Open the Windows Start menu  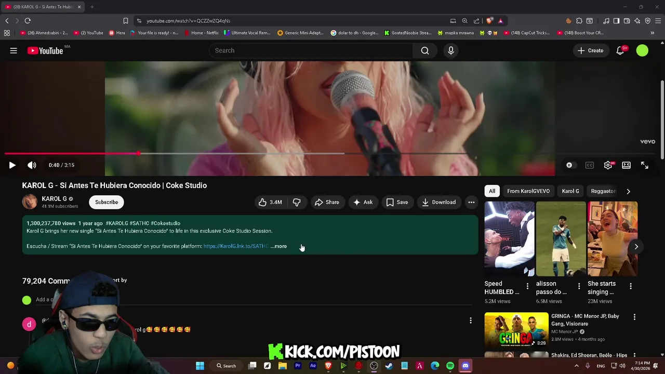tap(199, 366)
